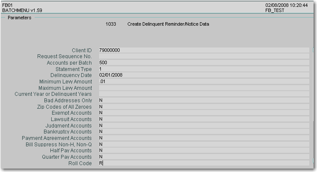
Task: Click the Client ID input field
Action: click(x=203, y=50)
